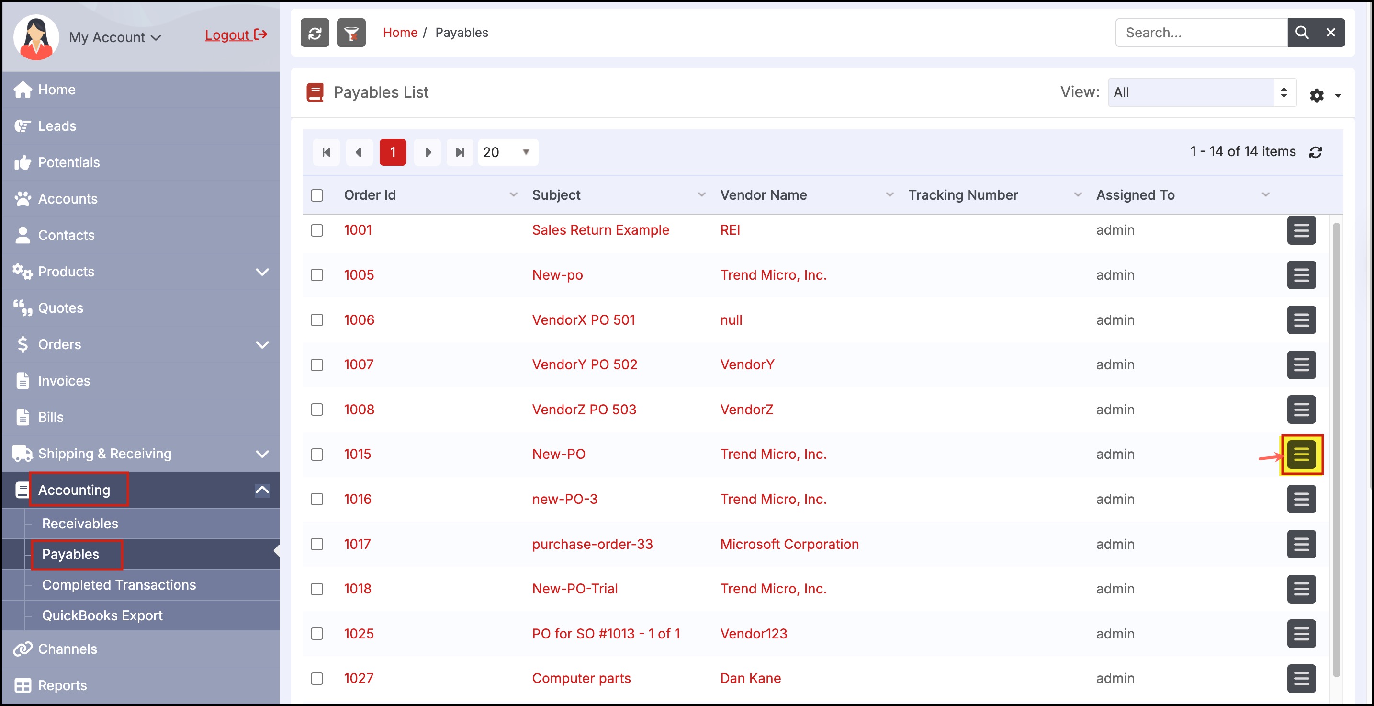Select the checkbox for order 1017
The image size is (1374, 706).
(317, 544)
